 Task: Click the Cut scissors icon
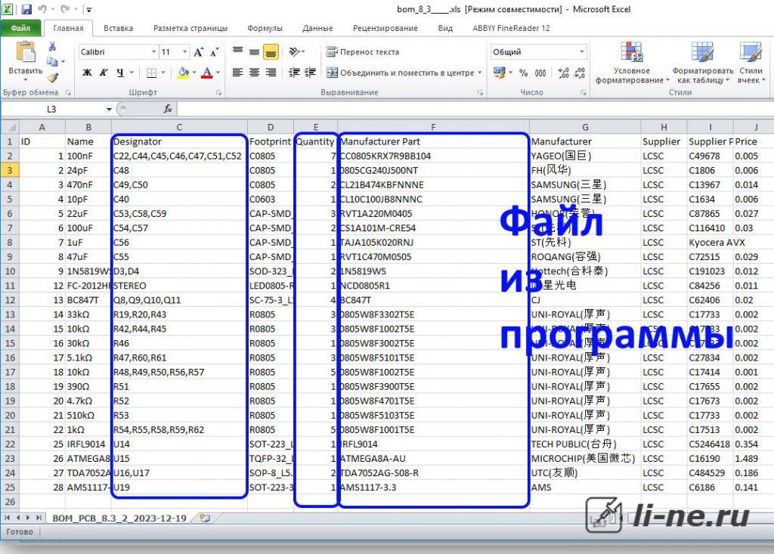52,46
